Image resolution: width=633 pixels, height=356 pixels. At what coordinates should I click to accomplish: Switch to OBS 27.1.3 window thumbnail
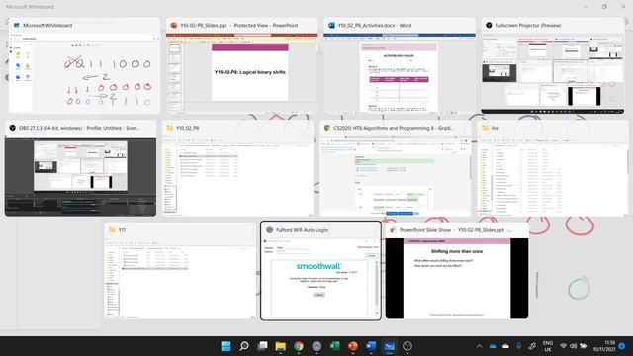(80, 168)
